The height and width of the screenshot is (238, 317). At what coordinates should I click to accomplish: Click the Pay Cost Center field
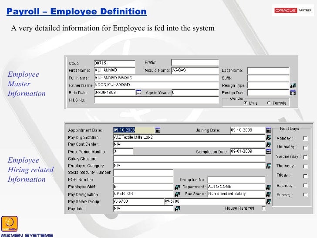click(x=189, y=144)
